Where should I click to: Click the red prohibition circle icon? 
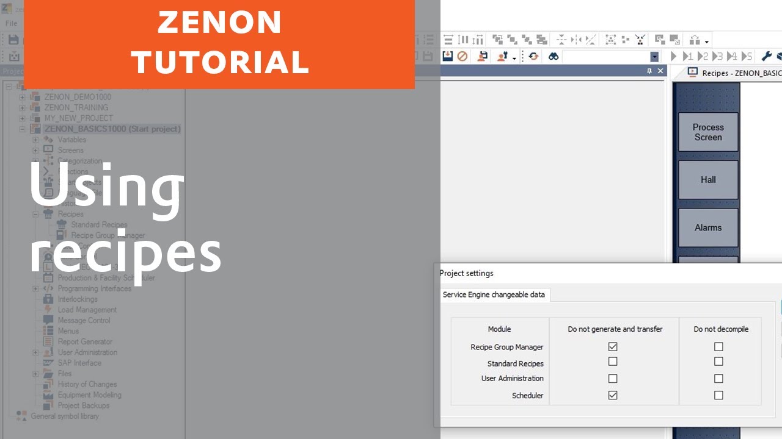pos(462,56)
